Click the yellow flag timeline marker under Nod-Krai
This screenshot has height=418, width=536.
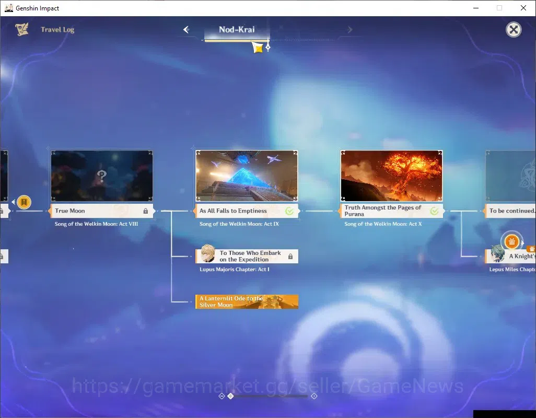(258, 47)
